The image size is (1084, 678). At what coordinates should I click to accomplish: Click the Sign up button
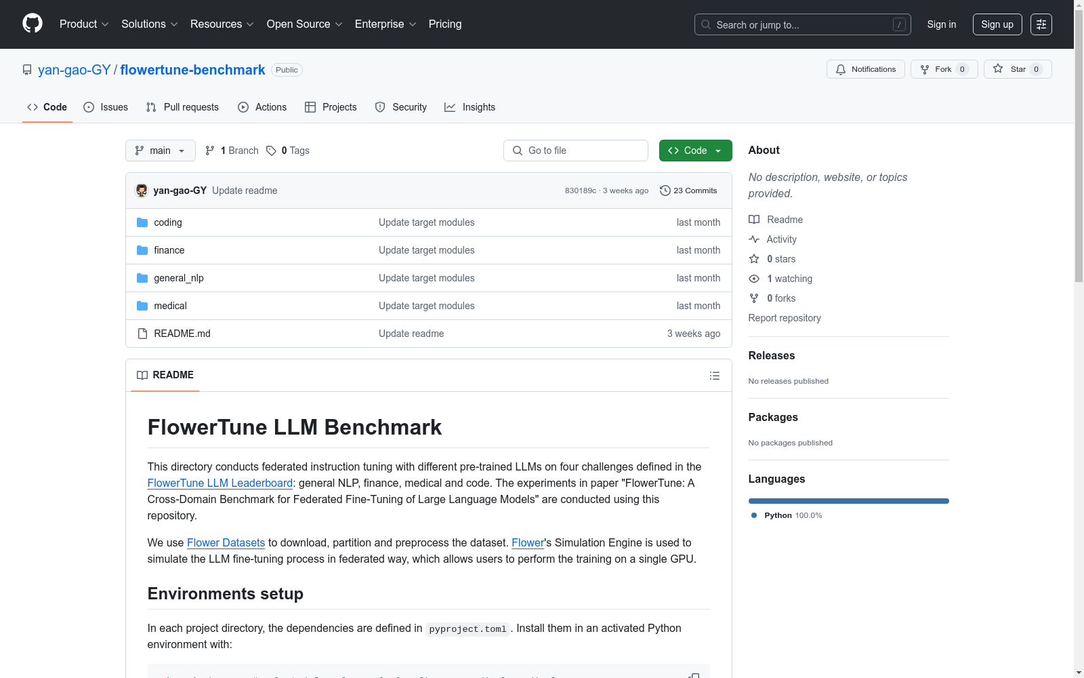pyautogui.click(x=997, y=24)
